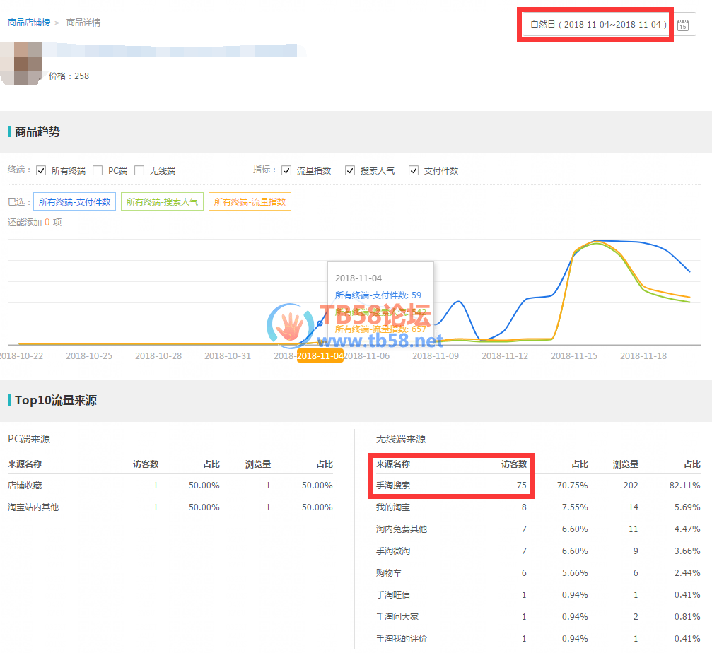Click the 商品详情 breadcrumb text
This screenshot has height=653, width=712.
(x=83, y=22)
